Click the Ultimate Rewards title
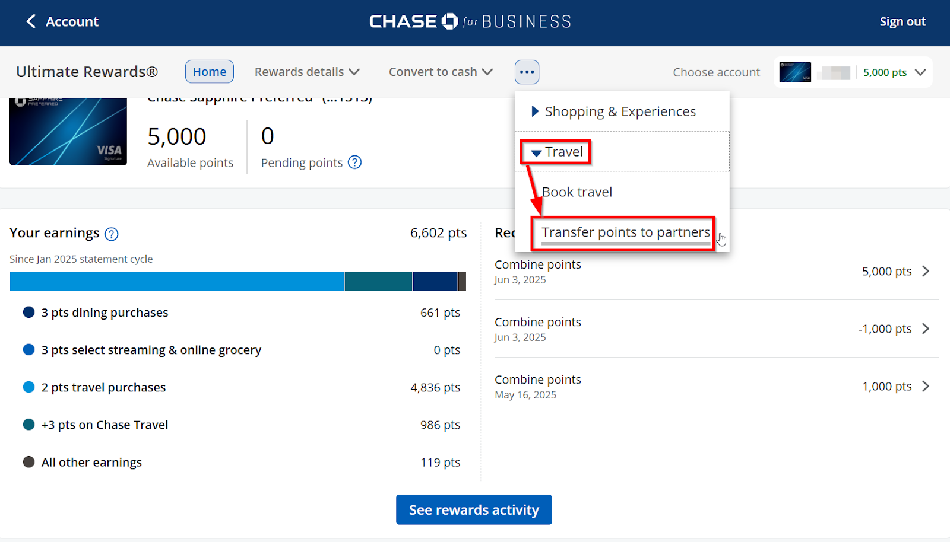 87,72
